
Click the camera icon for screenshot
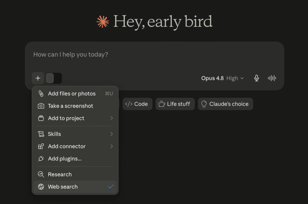41,106
